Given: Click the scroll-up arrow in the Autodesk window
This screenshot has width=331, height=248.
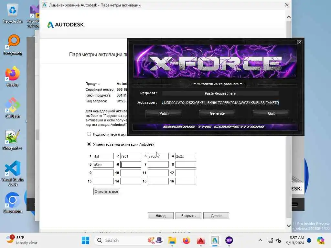Looking at the screenshot, I should tap(289, 17).
